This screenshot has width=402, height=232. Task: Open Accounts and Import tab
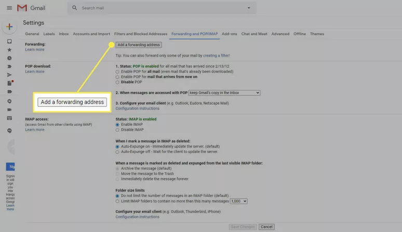point(91,34)
